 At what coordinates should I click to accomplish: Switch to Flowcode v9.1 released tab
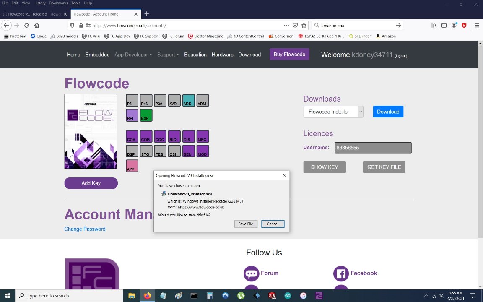coord(32,14)
